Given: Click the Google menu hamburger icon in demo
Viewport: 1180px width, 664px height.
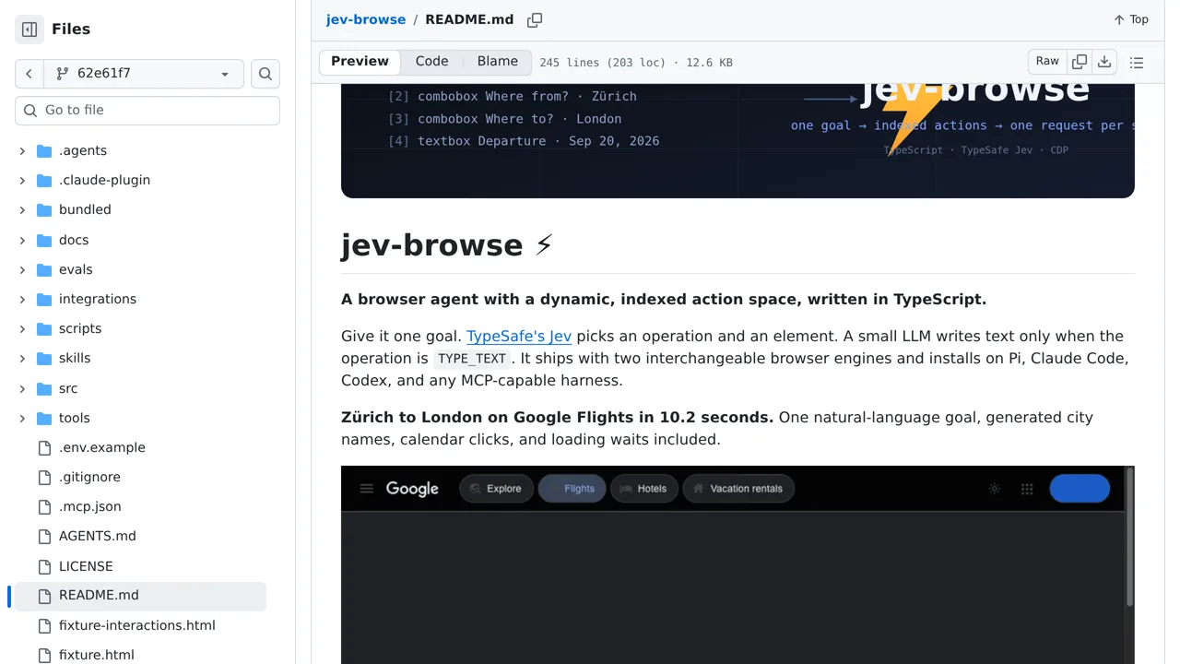Looking at the screenshot, I should click(367, 489).
